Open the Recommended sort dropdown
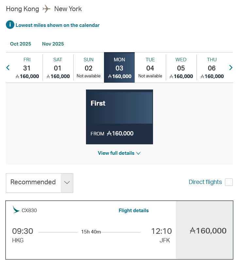Viewport: 239px width, 263px height. coord(67,183)
